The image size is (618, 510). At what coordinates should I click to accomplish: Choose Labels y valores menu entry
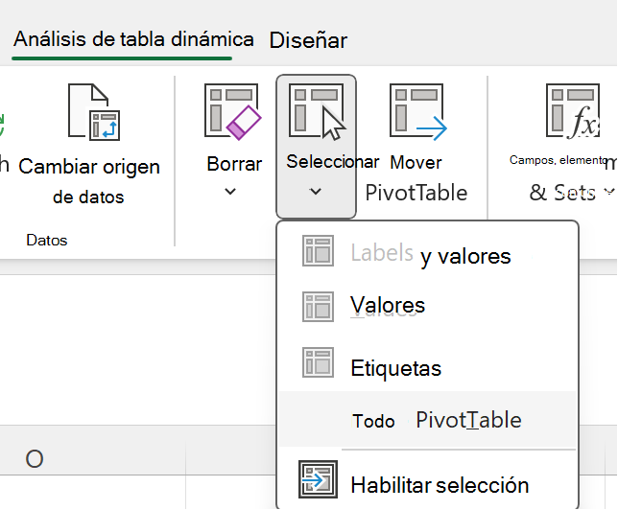(428, 253)
